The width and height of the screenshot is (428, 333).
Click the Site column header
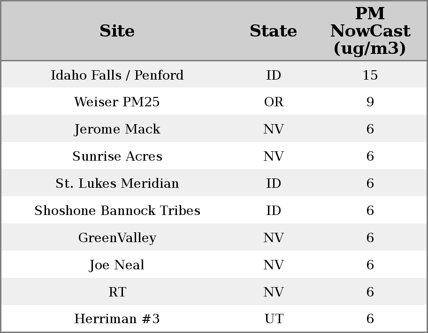click(117, 31)
